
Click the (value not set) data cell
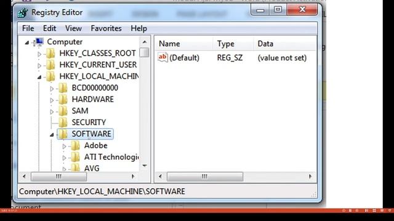click(282, 58)
